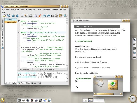Open the File menu

pos(3,10)
